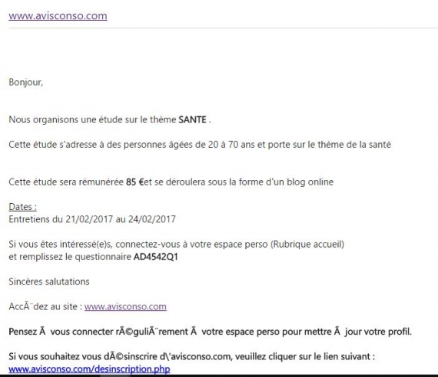Click the line starting "Si vous souhaitez vous"
This screenshot has width=438, height=377.
click(191, 356)
